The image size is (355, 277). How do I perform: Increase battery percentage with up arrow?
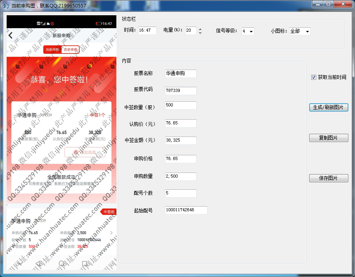click(x=200, y=29)
